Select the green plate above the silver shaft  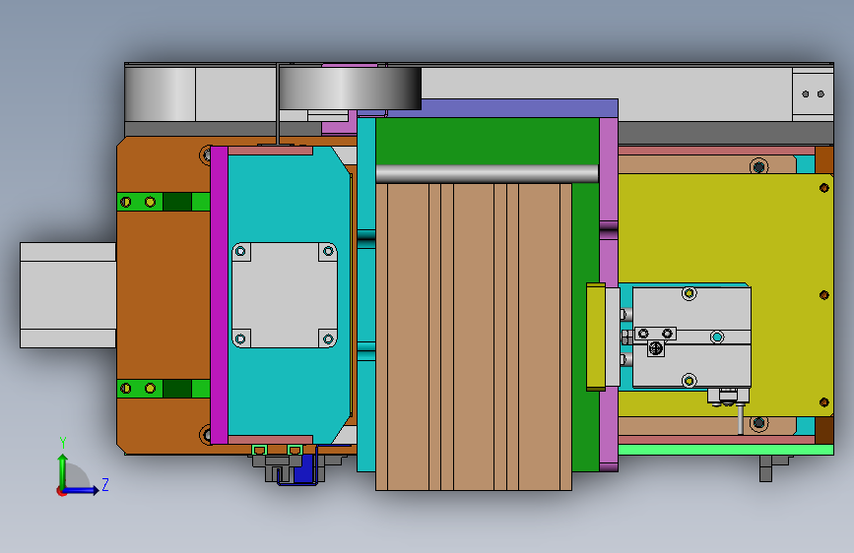pyautogui.click(x=487, y=142)
